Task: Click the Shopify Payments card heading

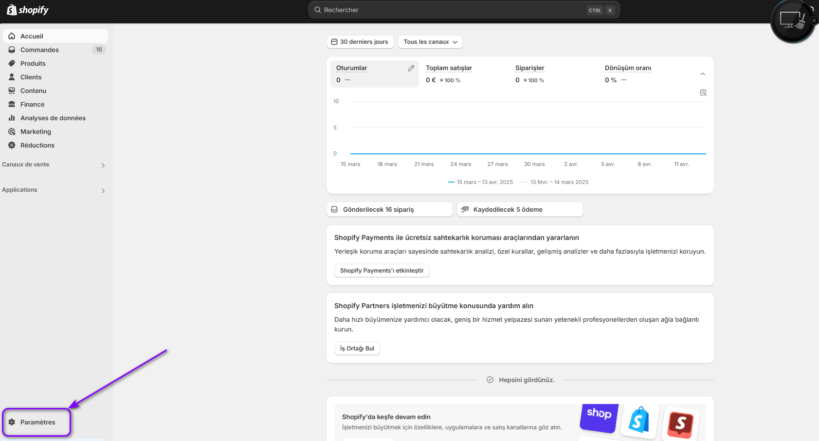Action: tap(456, 238)
